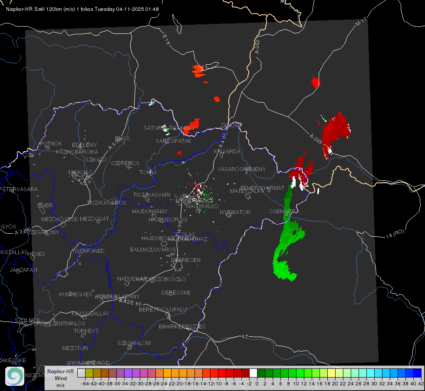Click the blue Hajdú-Bihar county label
The width and height of the screenshot is (425, 391).
[109, 275]
